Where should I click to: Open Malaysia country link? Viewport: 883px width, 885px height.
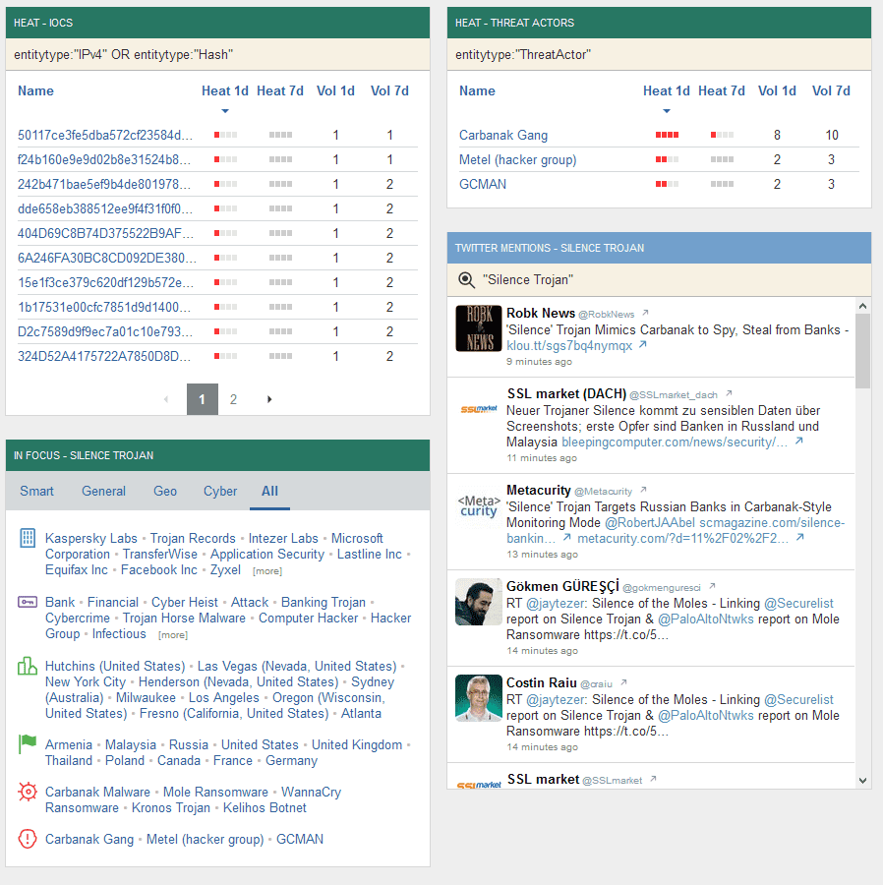131,745
